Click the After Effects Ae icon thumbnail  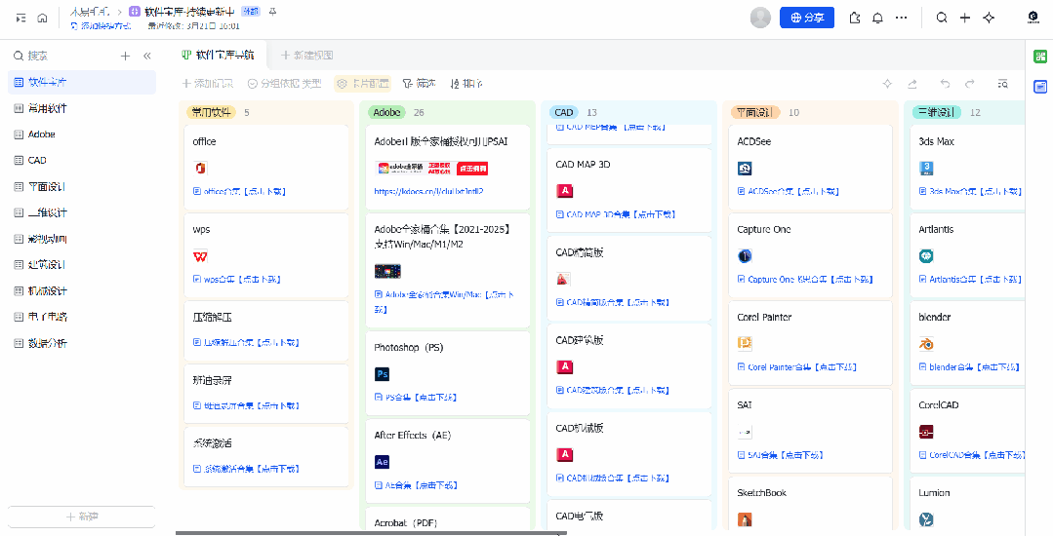tap(383, 462)
